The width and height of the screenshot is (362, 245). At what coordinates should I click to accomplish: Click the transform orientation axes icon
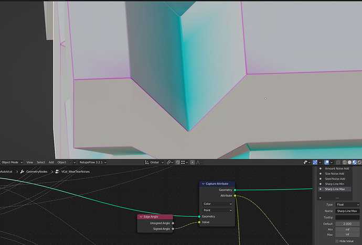pyautogui.click(x=146, y=162)
